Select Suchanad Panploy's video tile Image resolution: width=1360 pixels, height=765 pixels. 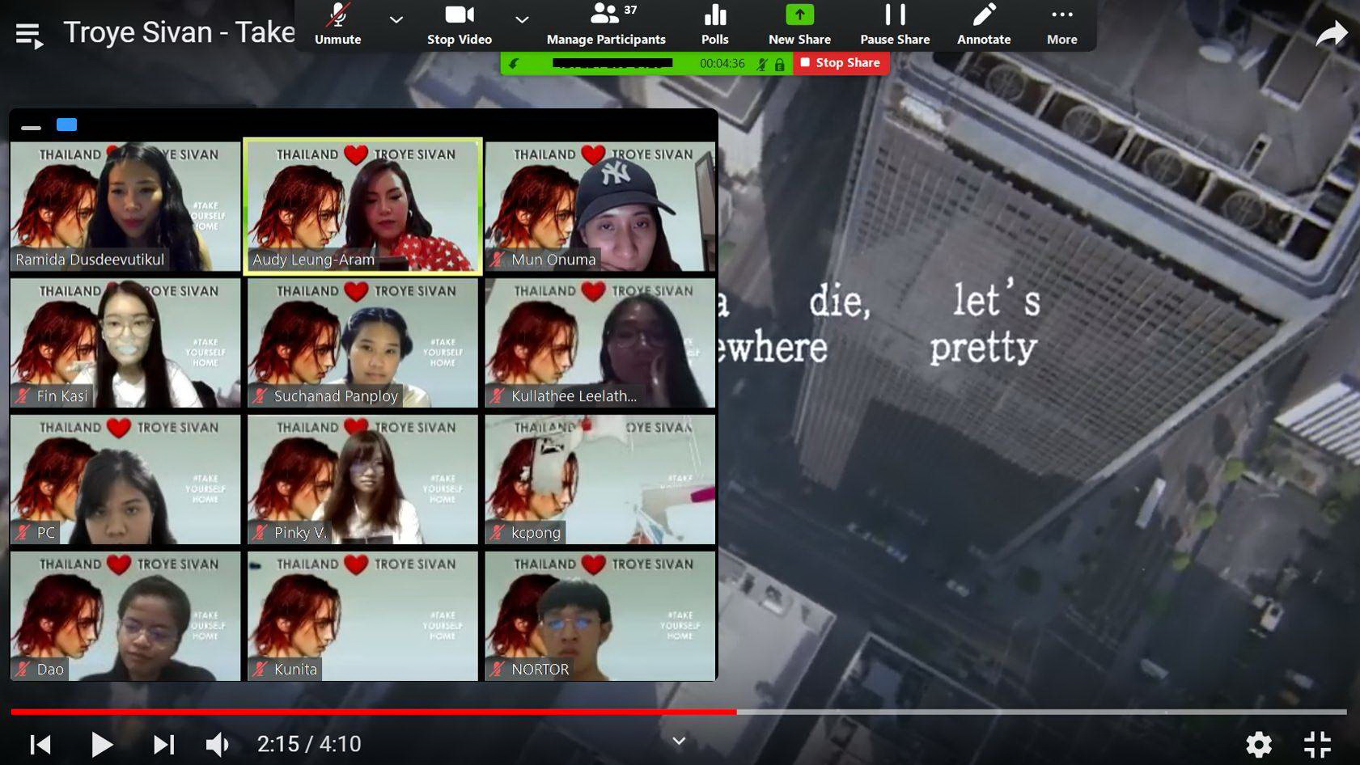click(x=362, y=343)
